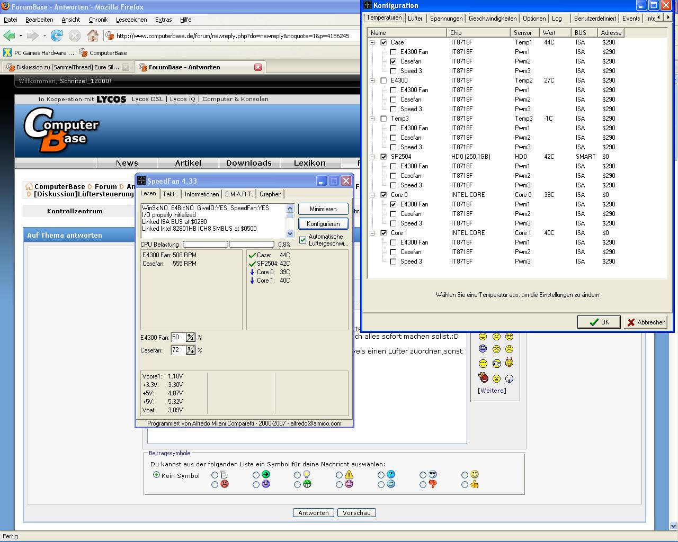
Task: Click Abbrechen in Konfiguration dialog
Action: pyautogui.click(x=646, y=322)
